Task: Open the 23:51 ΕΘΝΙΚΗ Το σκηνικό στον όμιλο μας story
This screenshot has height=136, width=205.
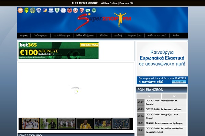Action: 162,123
